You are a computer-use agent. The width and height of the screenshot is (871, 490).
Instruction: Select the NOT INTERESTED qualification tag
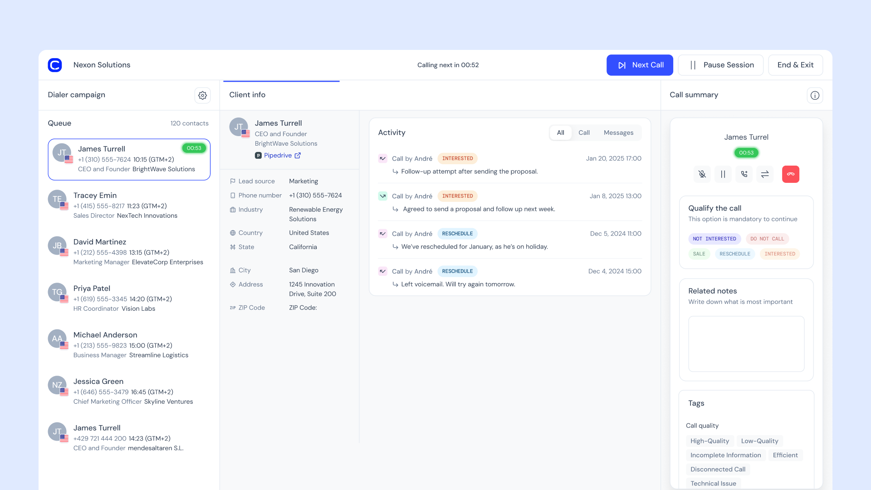coord(714,239)
